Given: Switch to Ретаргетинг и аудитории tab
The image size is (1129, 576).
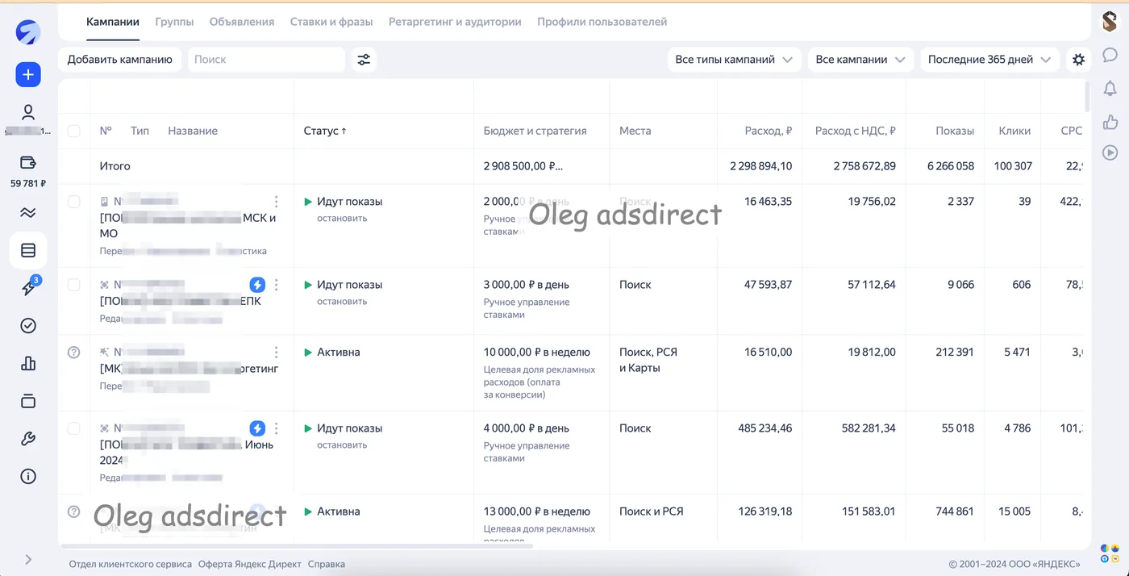Looking at the screenshot, I should coord(455,22).
